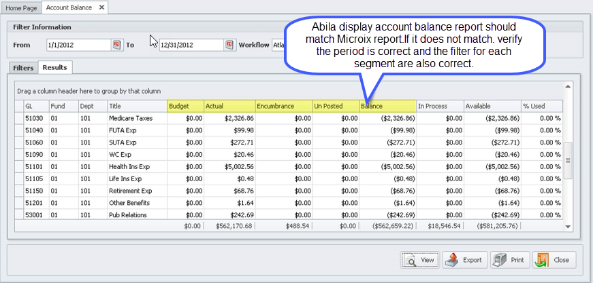Image resolution: width=593 pixels, height=283 pixels.
Task: Click the To date input field
Action: coord(191,45)
